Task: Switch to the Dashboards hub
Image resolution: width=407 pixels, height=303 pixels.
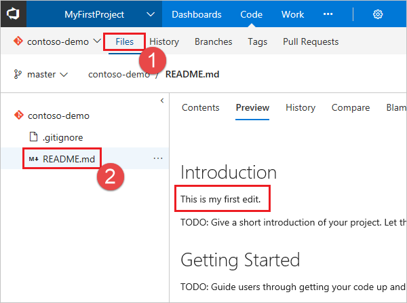Action: click(196, 14)
